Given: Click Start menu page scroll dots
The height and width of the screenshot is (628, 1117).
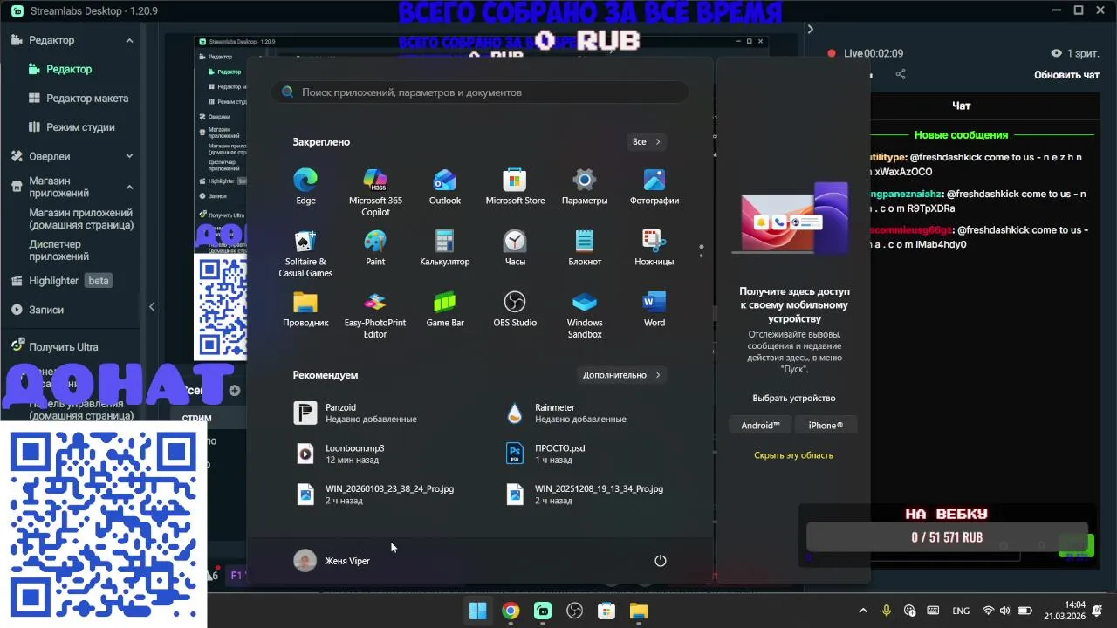Looking at the screenshot, I should (701, 251).
